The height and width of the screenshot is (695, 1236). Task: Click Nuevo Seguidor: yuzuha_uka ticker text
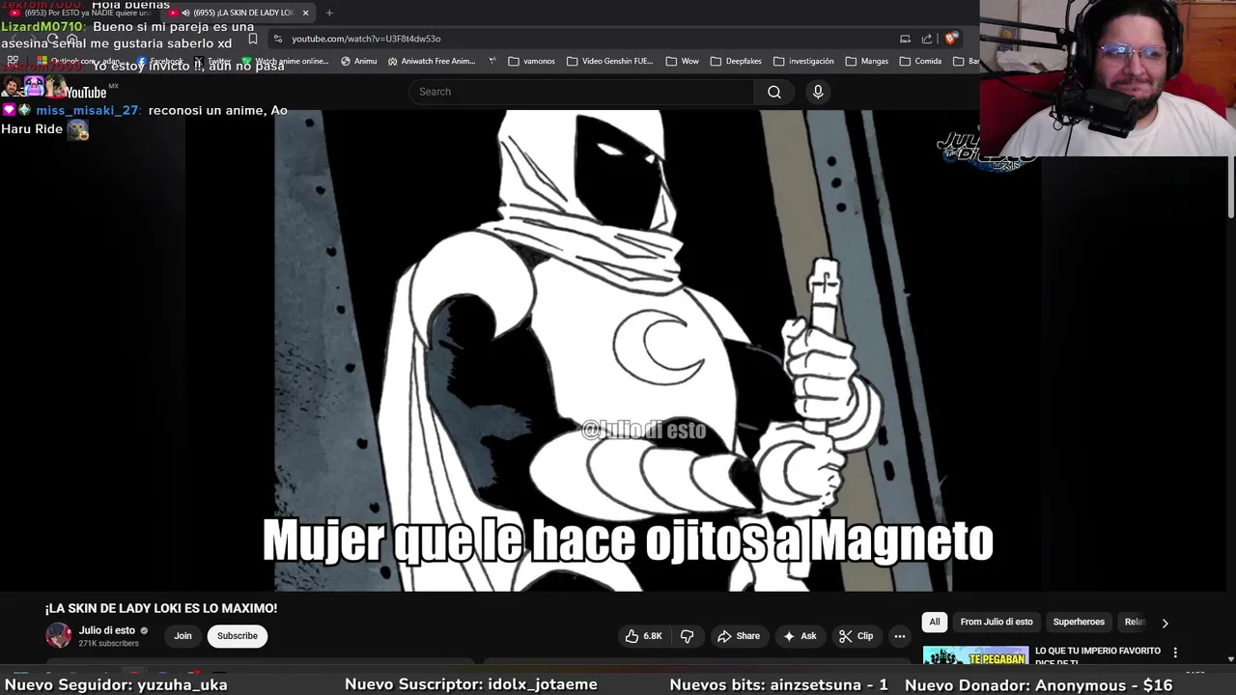click(116, 684)
